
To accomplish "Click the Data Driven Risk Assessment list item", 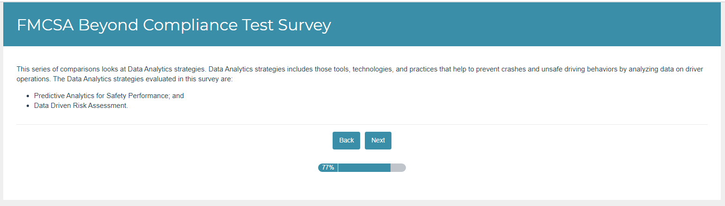I will tap(81, 106).
